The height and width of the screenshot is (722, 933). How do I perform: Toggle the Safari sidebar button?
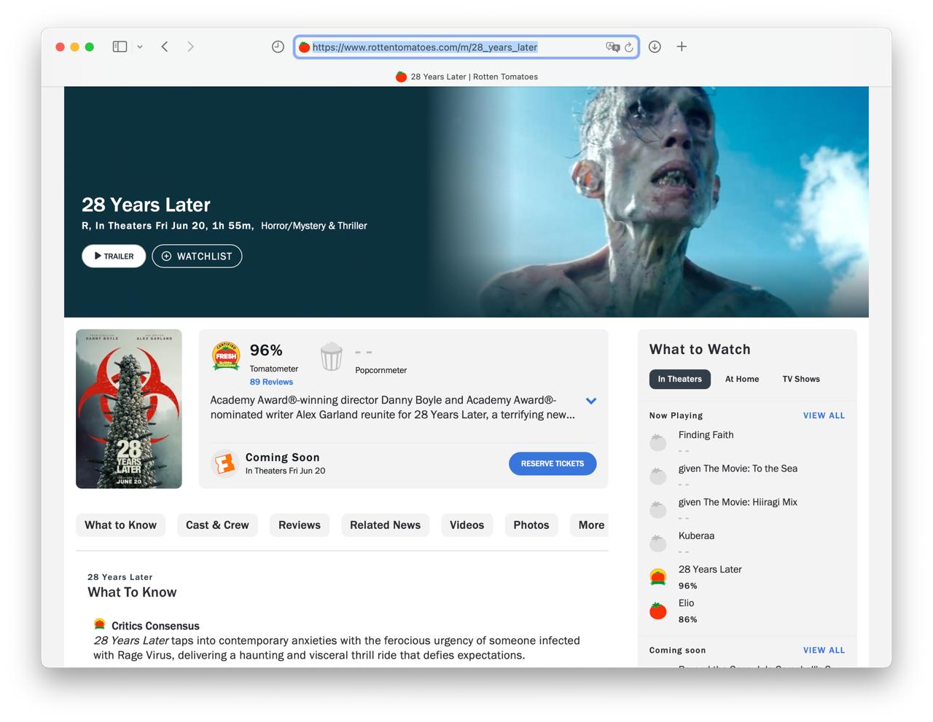tap(120, 47)
